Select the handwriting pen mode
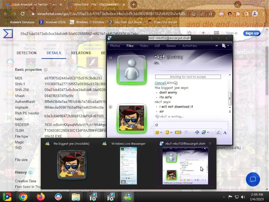Screen dimensions: 269x202 point(218,132)
